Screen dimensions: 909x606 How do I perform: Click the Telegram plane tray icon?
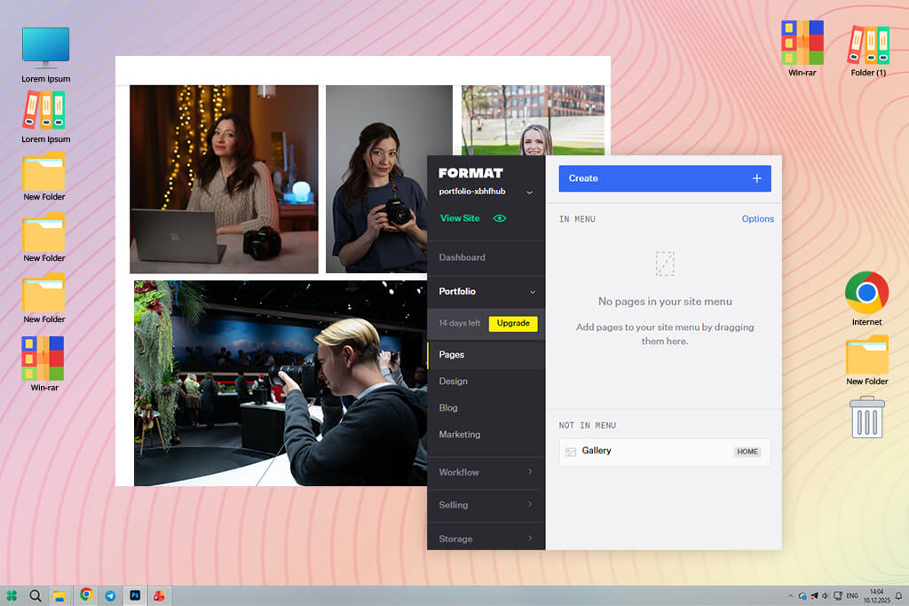tap(814, 595)
